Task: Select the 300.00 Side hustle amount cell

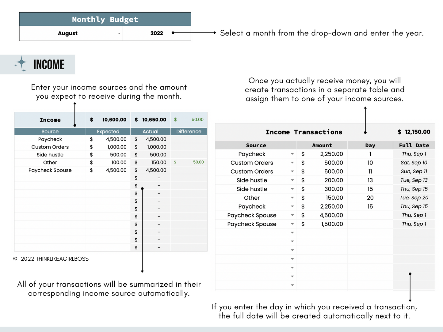Action: pos(333,189)
